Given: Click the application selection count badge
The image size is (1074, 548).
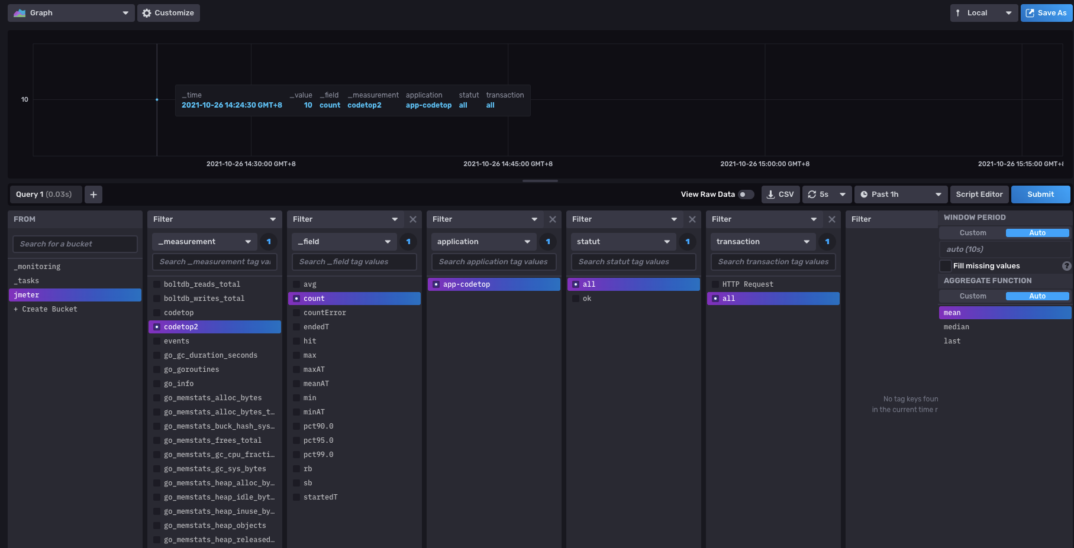Looking at the screenshot, I should (548, 242).
